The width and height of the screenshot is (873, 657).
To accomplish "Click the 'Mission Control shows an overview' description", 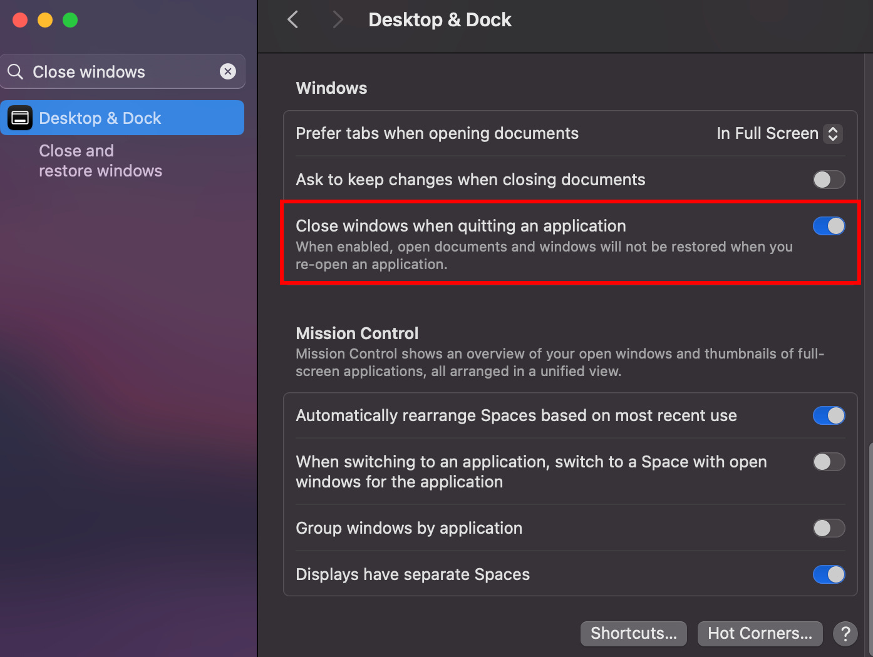I will (560, 362).
